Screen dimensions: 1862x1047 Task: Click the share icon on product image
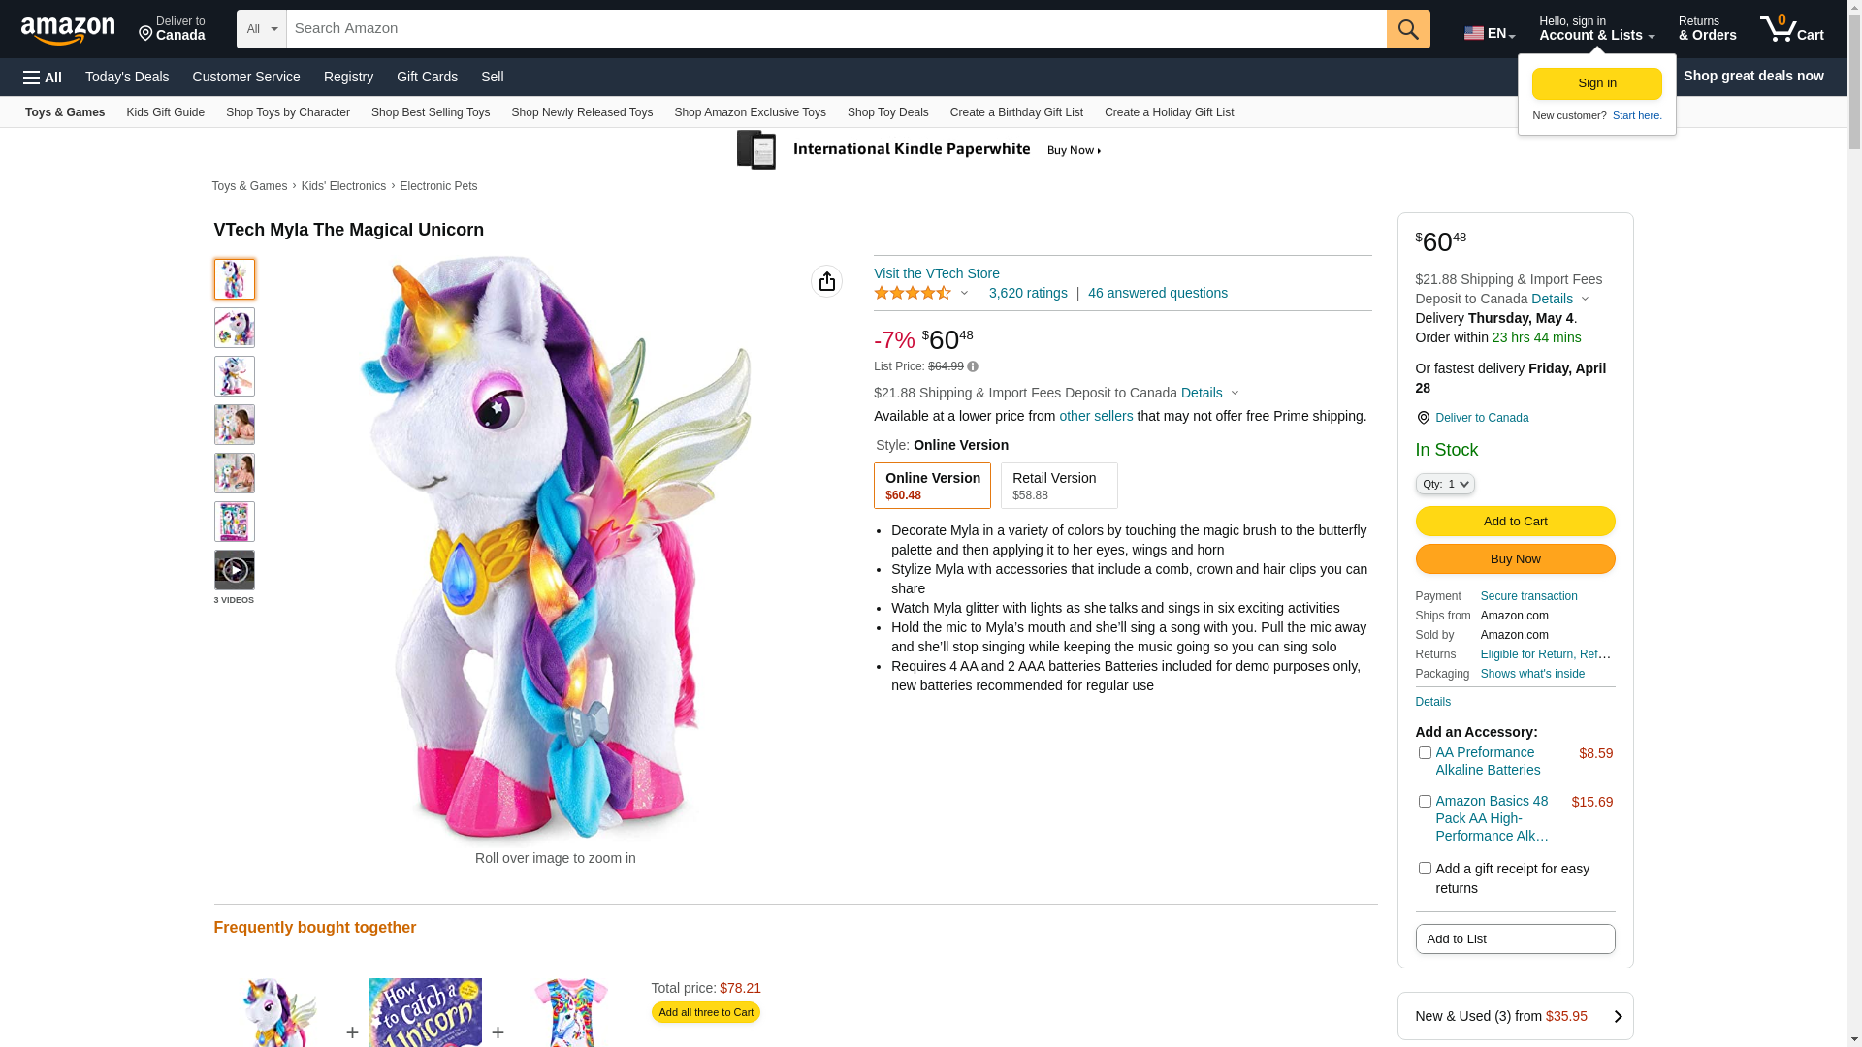click(826, 281)
